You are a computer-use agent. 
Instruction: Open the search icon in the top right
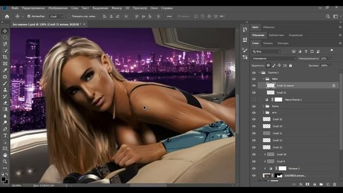click(x=327, y=17)
